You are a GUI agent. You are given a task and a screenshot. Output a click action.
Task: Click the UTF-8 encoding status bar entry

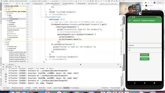click(105, 90)
